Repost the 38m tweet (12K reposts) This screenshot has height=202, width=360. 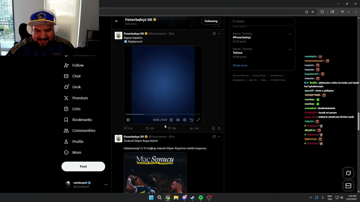click(x=150, y=128)
